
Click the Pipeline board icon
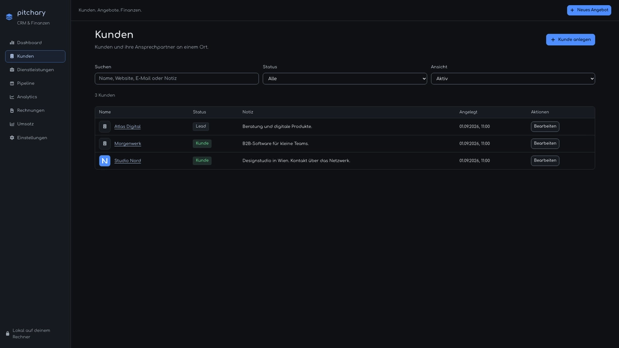pos(12,84)
